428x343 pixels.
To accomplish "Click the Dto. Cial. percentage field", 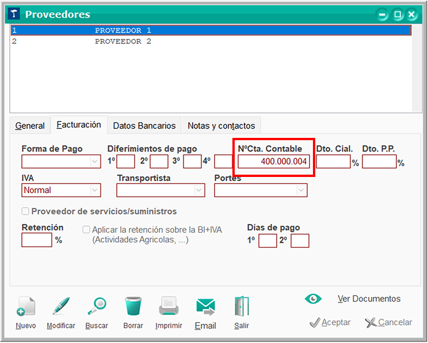I will click(x=333, y=161).
